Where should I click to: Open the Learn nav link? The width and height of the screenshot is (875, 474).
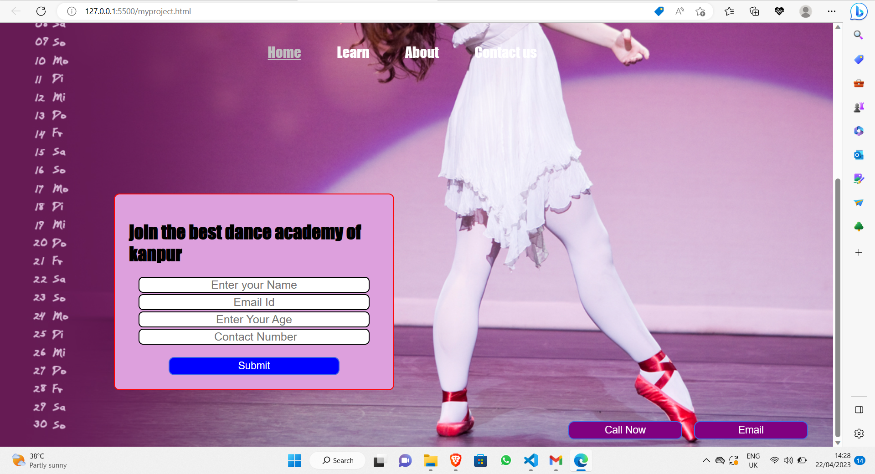[x=353, y=52]
